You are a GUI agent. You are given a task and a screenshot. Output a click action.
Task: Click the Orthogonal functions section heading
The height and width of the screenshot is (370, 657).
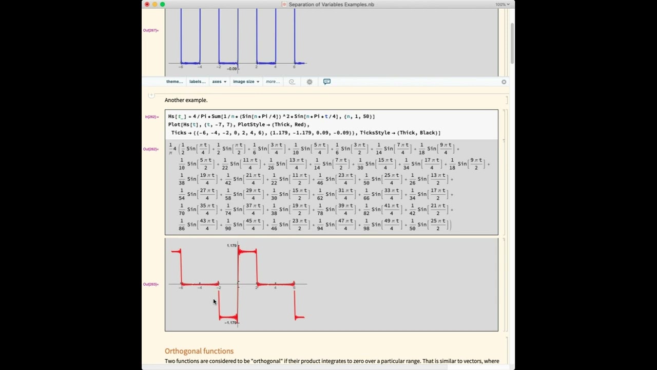click(x=199, y=351)
